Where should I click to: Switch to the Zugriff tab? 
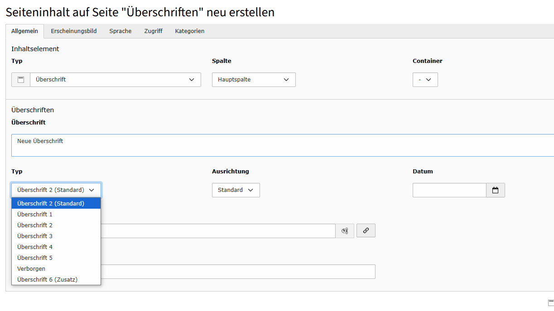point(153,31)
